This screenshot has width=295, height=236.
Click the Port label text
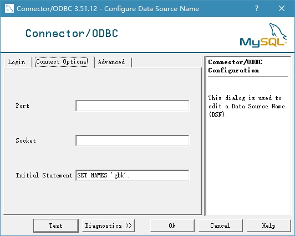(x=22, y=106)
